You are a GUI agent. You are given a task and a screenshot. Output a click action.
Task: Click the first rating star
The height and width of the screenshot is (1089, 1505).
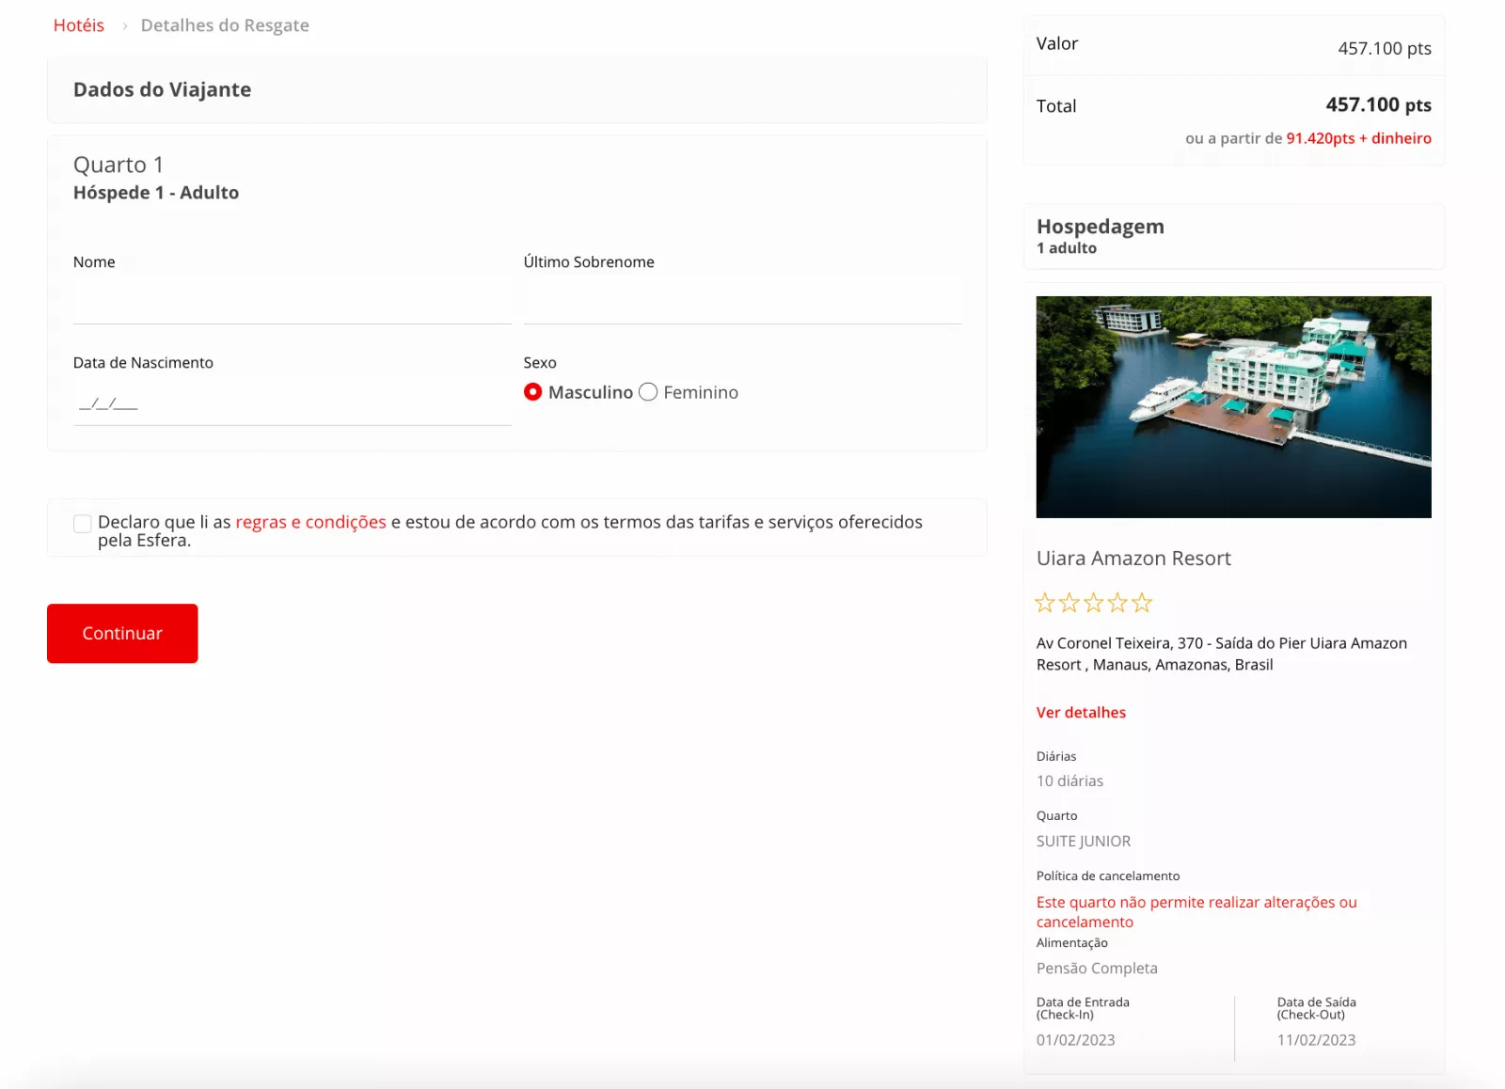point(1045,603)
